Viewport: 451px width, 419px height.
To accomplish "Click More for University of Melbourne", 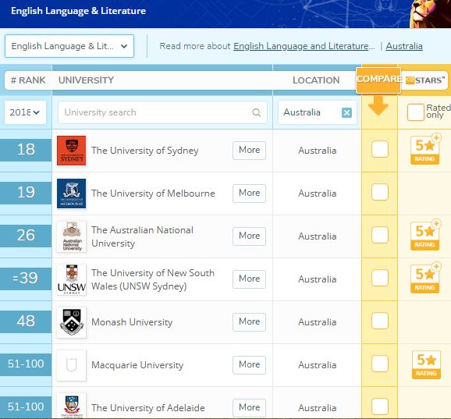I will coord(249,193).
